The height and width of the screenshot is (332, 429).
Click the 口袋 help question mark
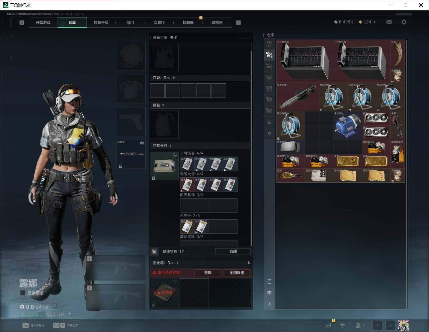(174, 78)
